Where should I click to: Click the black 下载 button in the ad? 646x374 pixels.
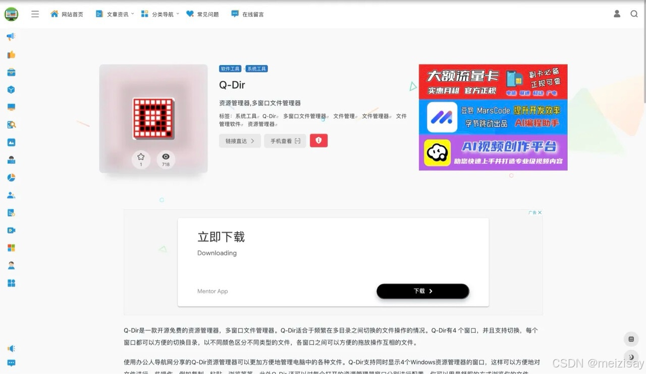[x=423, y=291]
